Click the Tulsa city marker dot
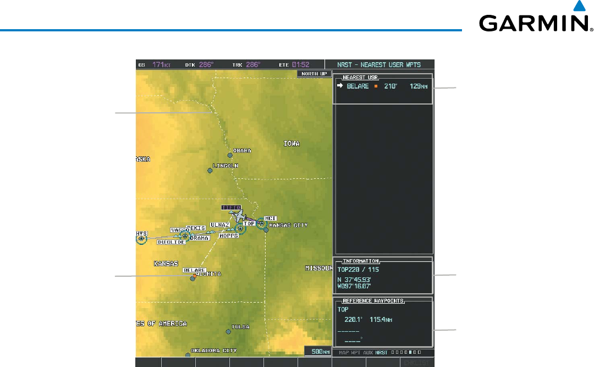594x367 pixels. [228, 331]
